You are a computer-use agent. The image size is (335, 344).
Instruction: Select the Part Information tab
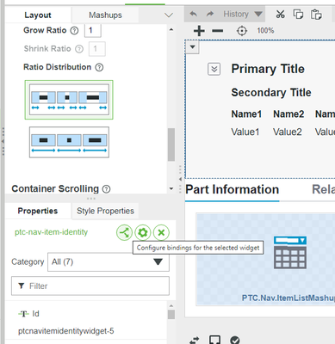[232, 190]
